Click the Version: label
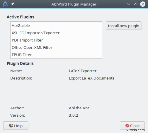This screenshot has width=148, height=133. [x=18, y=115]
